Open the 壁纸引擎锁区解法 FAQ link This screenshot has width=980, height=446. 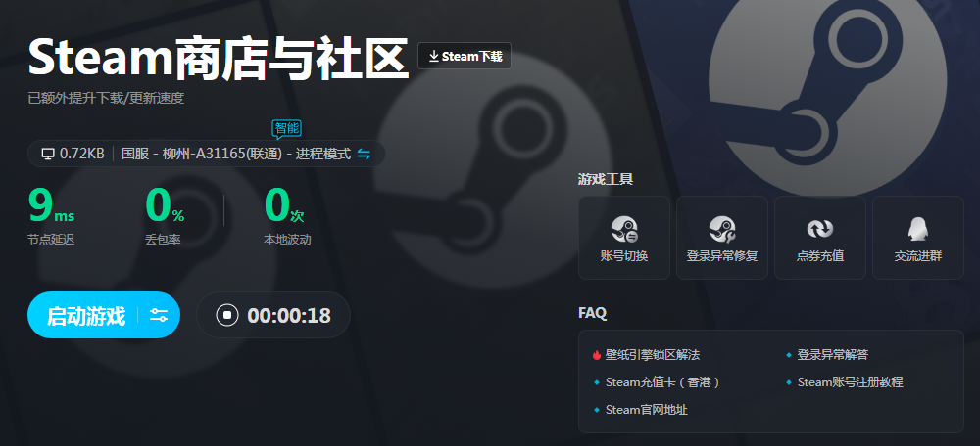(x=653, y=355)
